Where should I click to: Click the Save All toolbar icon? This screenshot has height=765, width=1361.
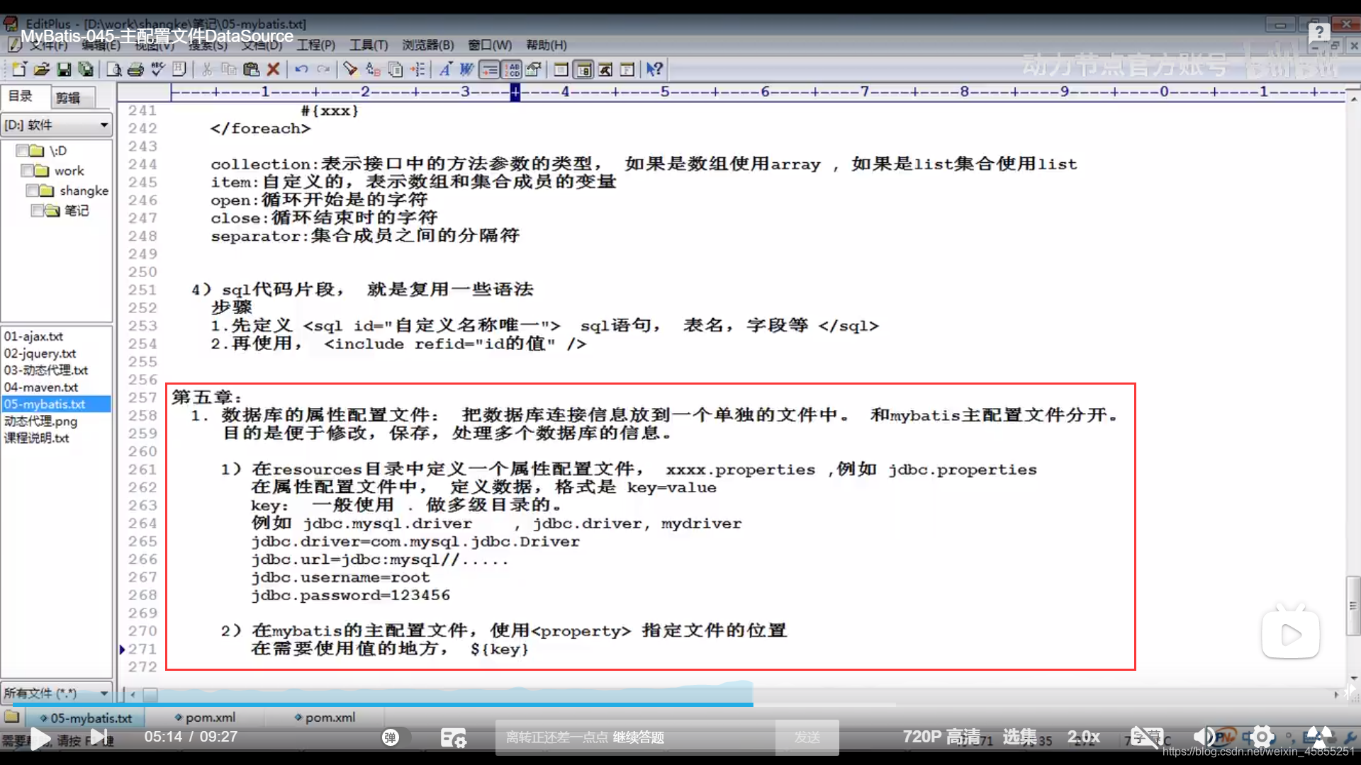pyautogui.click(x=86, y=69)
